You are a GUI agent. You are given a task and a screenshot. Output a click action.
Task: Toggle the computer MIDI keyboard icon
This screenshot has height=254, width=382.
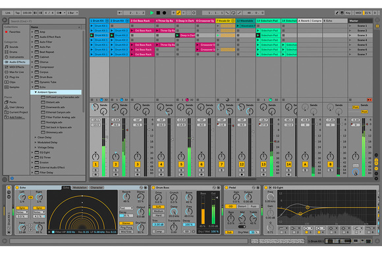pos(342,12)
